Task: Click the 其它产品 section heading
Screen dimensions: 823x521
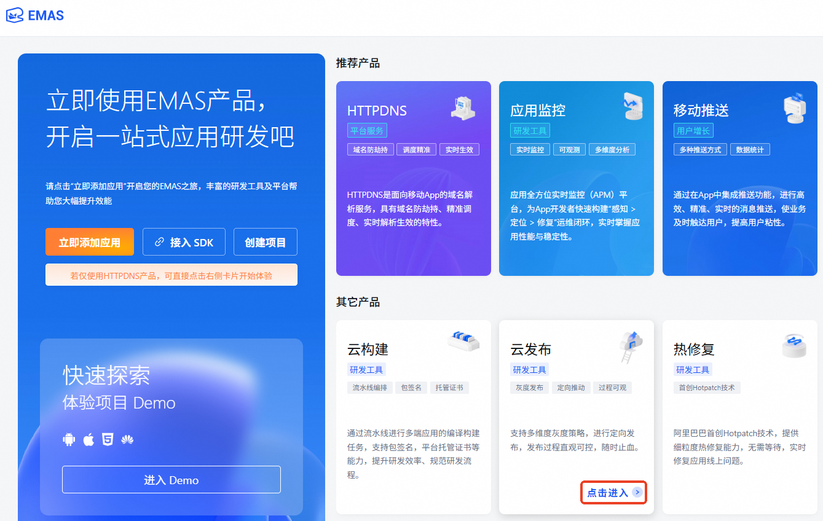Action: click(x=358, y=302)
